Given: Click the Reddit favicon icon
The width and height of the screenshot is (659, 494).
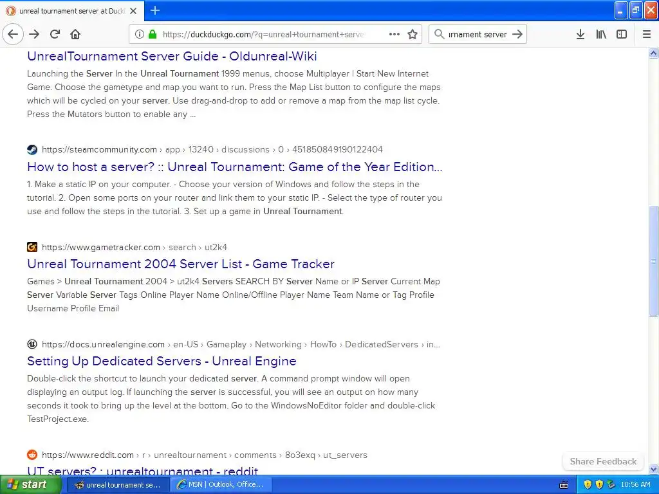Looking at the screenshot, I should (32, 455).
